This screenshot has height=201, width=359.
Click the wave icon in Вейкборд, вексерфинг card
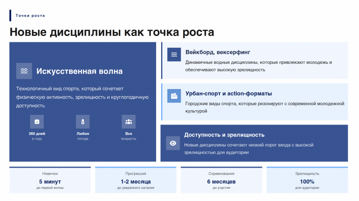coord(174,54)
